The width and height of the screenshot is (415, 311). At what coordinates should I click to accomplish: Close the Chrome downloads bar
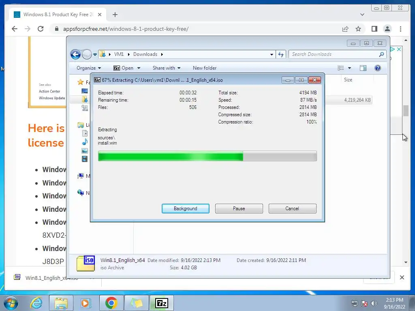point(402,277)
